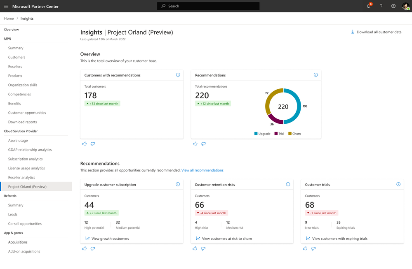Open the user profile avatar

coord(406,6)
